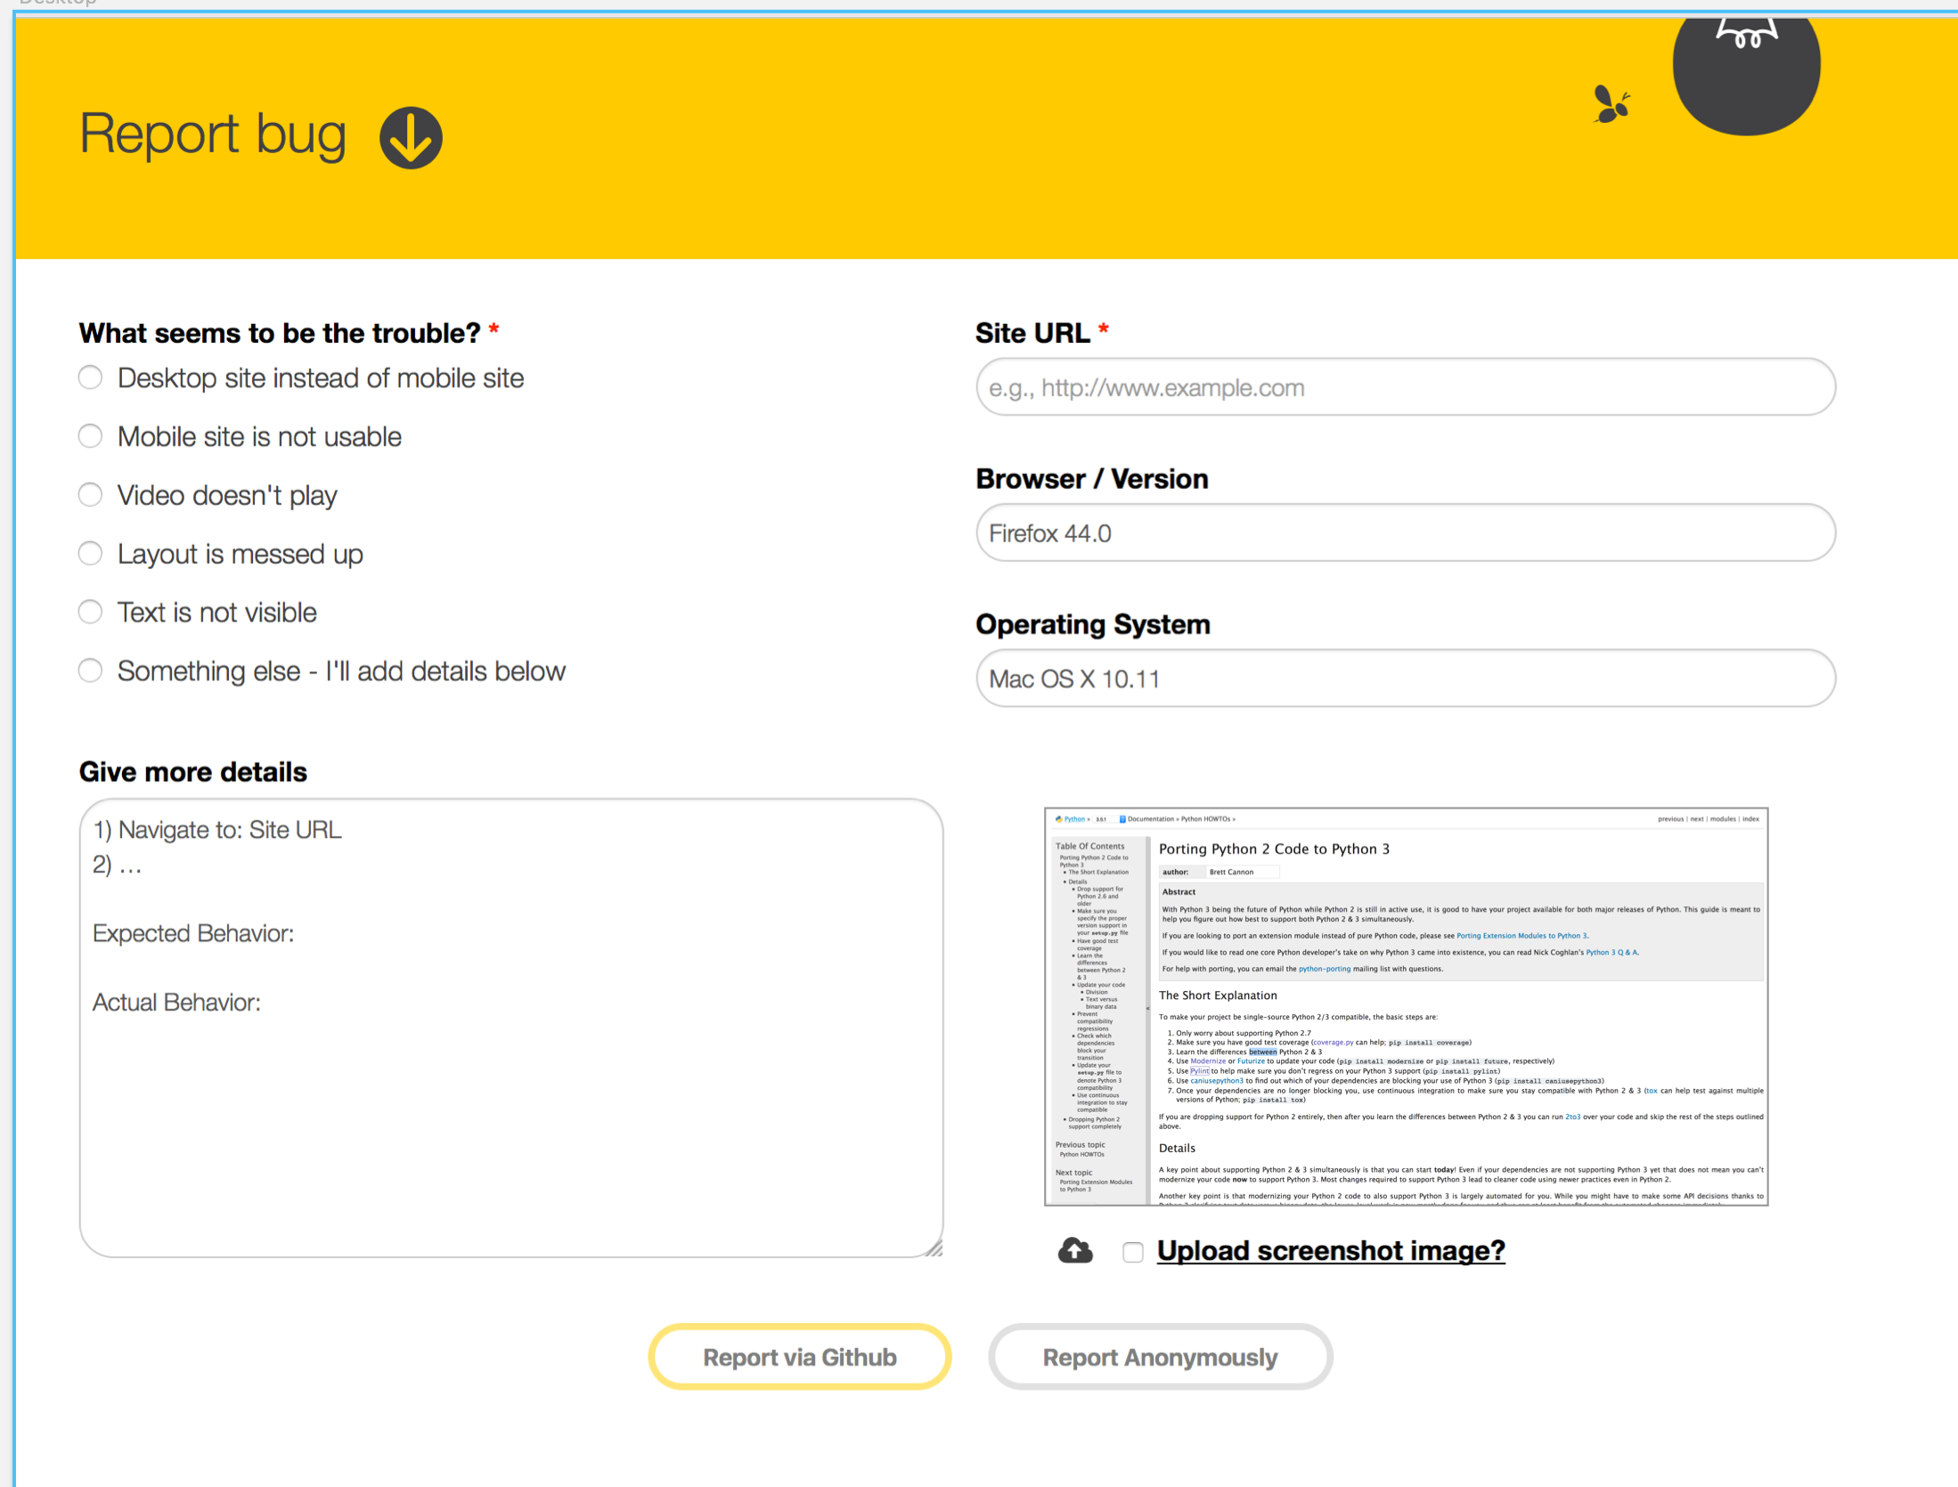This screenshot has height=1487, width=1958.
Task: Click the Browser / Version field
Action: (1406, 532)
